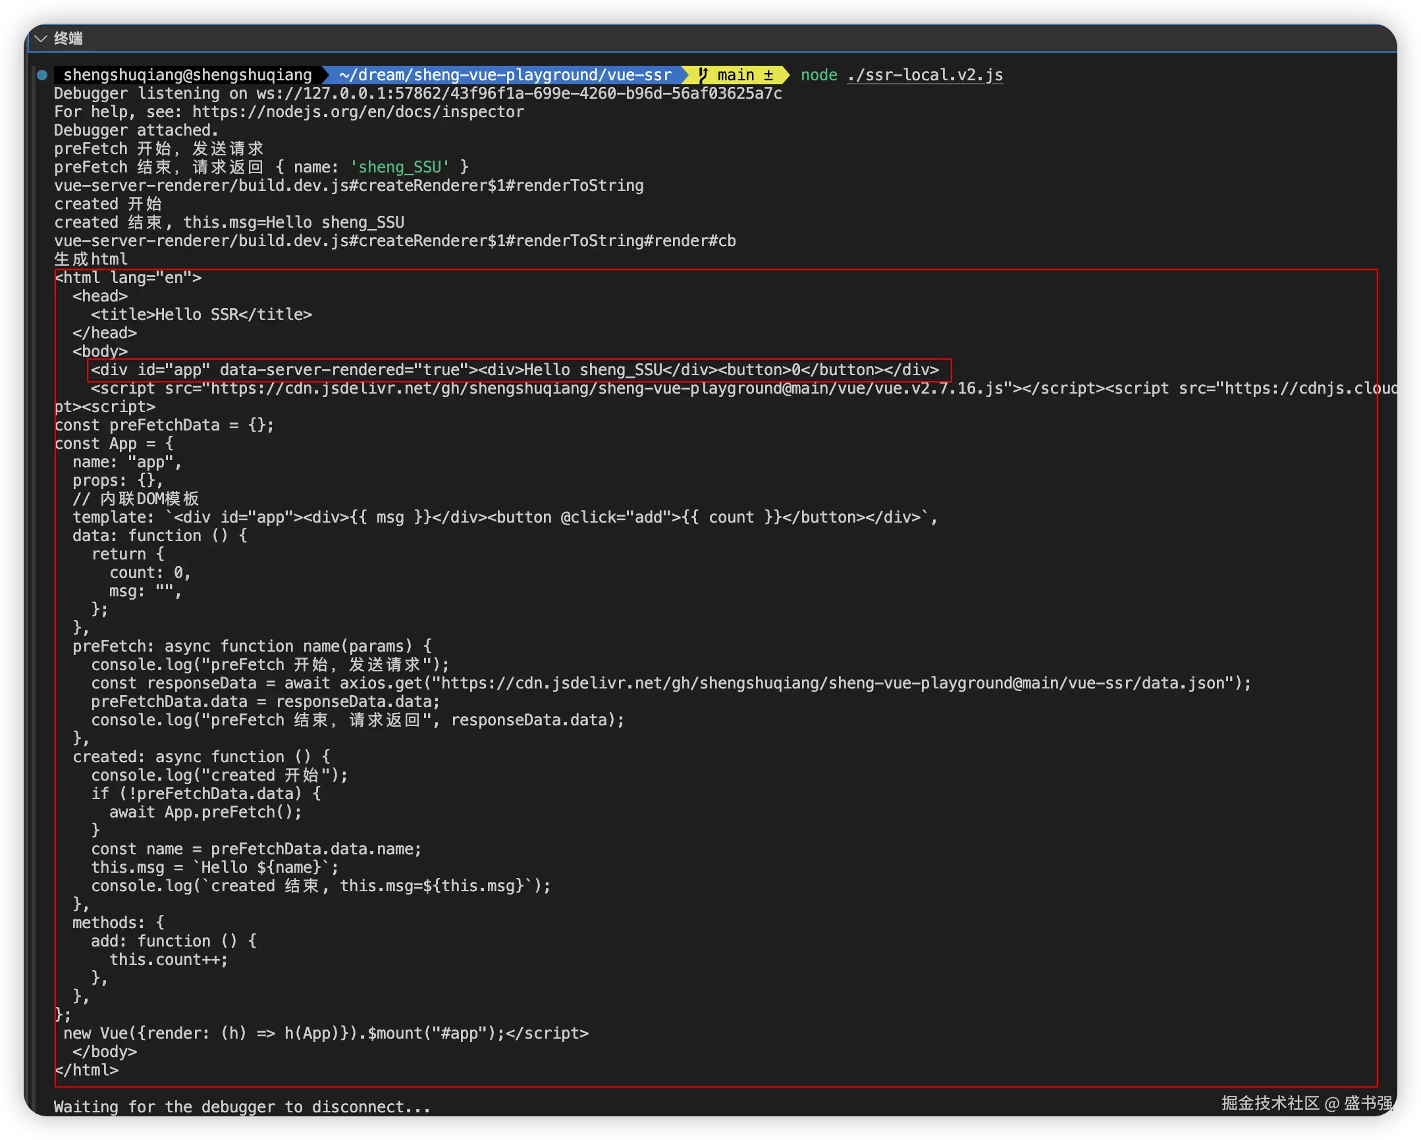Click the ~/dream/sheng-vue-playground/vue-ssr path segment

[x=505, y=75]
